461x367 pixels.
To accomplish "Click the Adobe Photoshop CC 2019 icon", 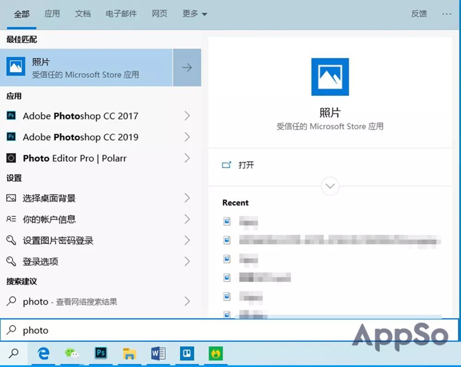I will [11, 137].
